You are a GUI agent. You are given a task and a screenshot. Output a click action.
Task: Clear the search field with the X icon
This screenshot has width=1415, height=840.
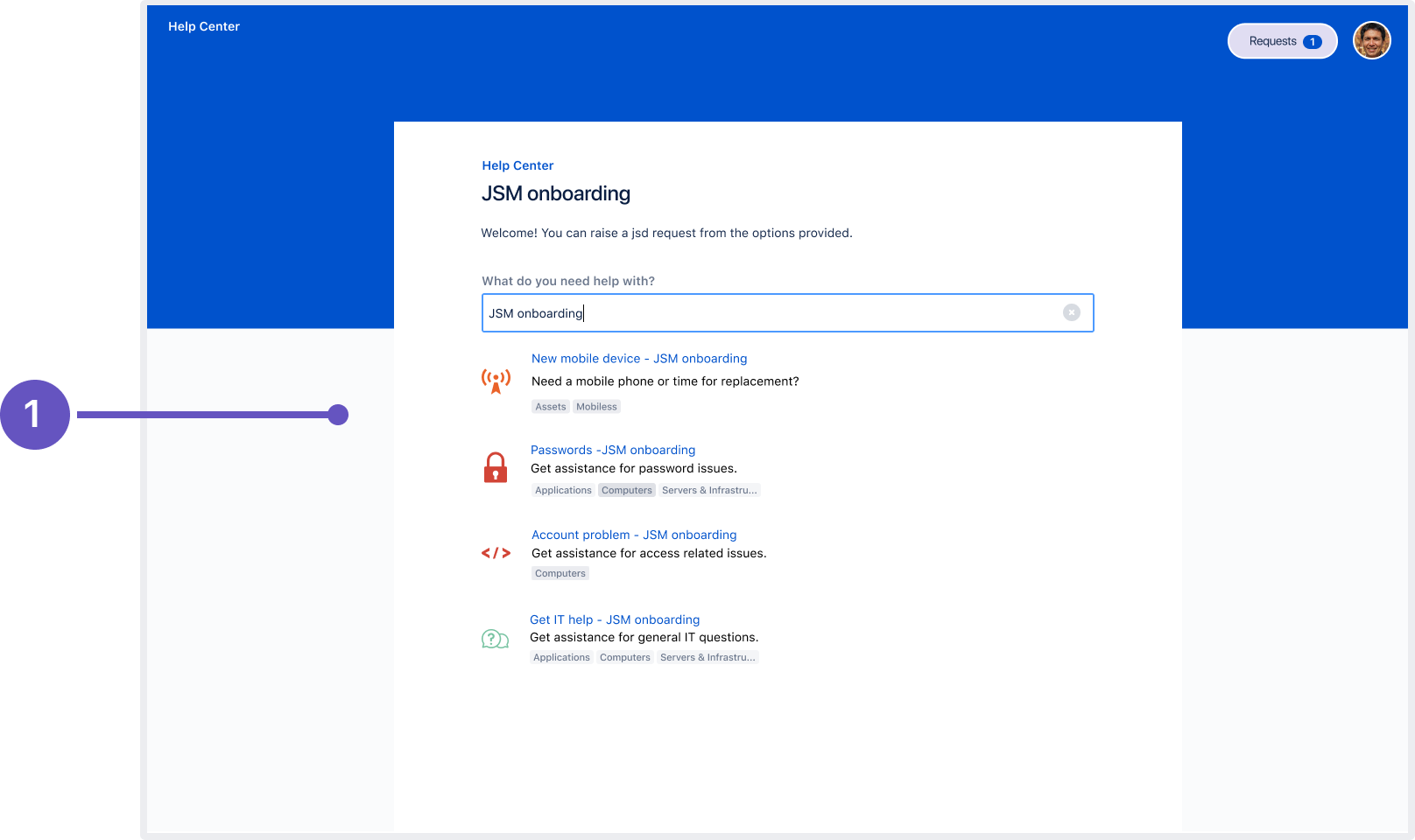click(x=1072, y=312)
